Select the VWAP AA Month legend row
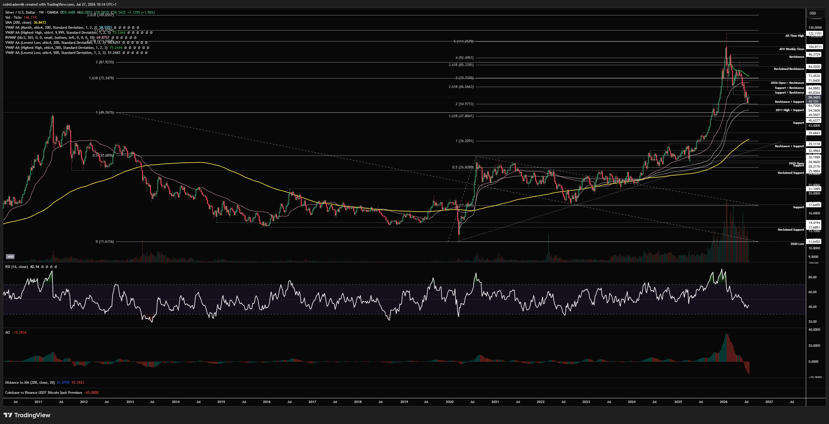Screen dimensions: 829x424 coord(72,28)
